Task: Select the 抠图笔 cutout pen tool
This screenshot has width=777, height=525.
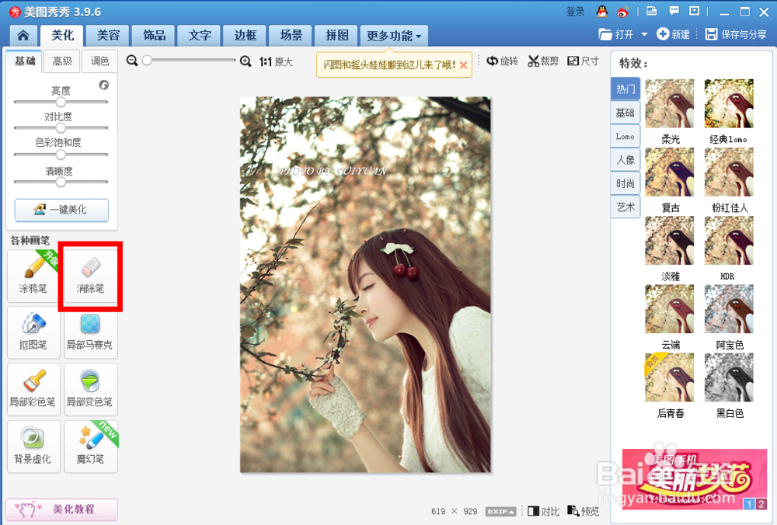Action: 33,332
